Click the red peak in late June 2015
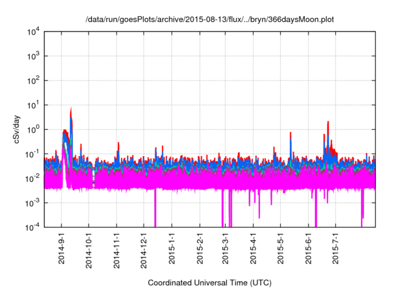Viewport: 414px width, 289px height. point(329,123)
